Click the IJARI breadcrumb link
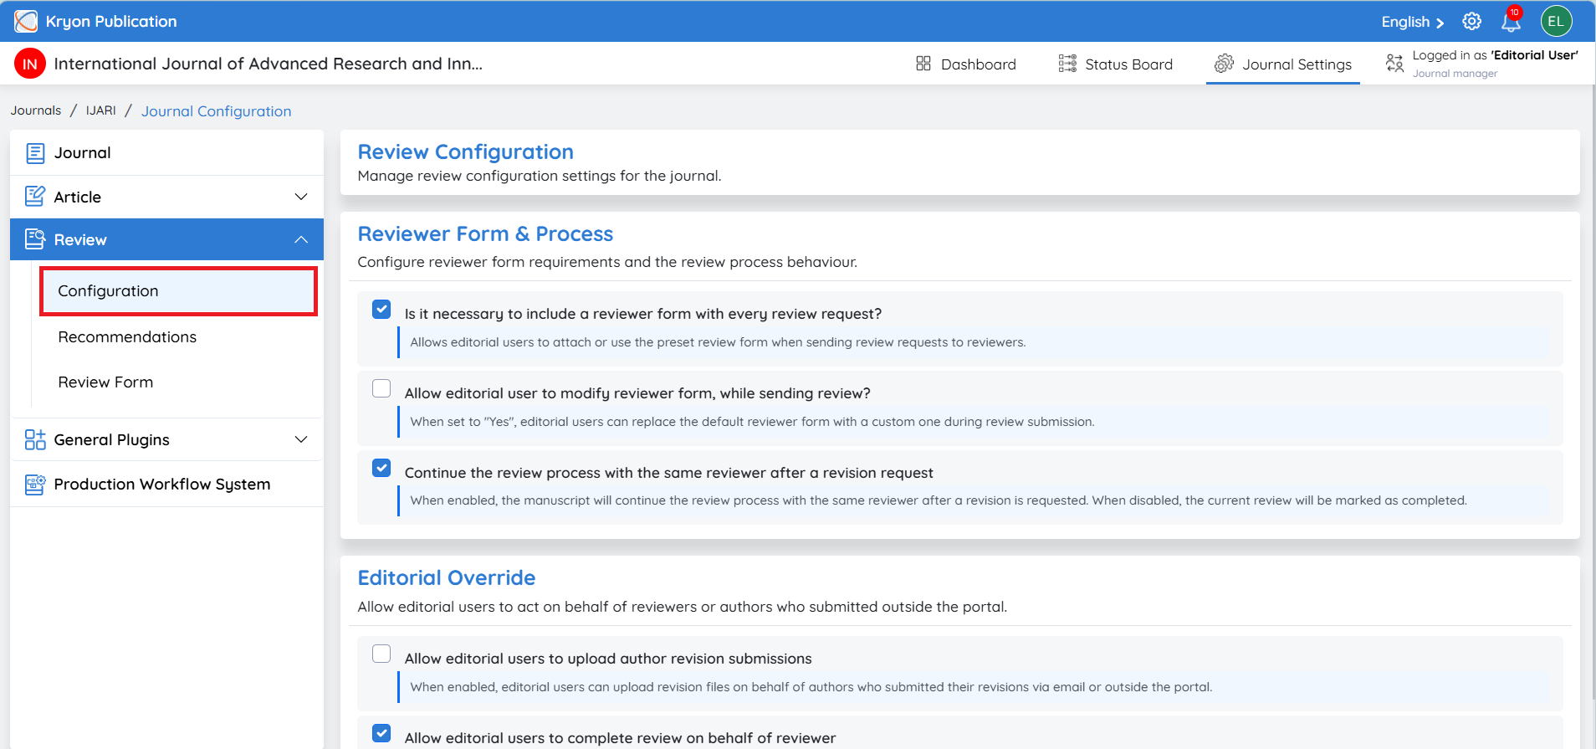This screenshot has height=749, width=1596. coord(100,110)
